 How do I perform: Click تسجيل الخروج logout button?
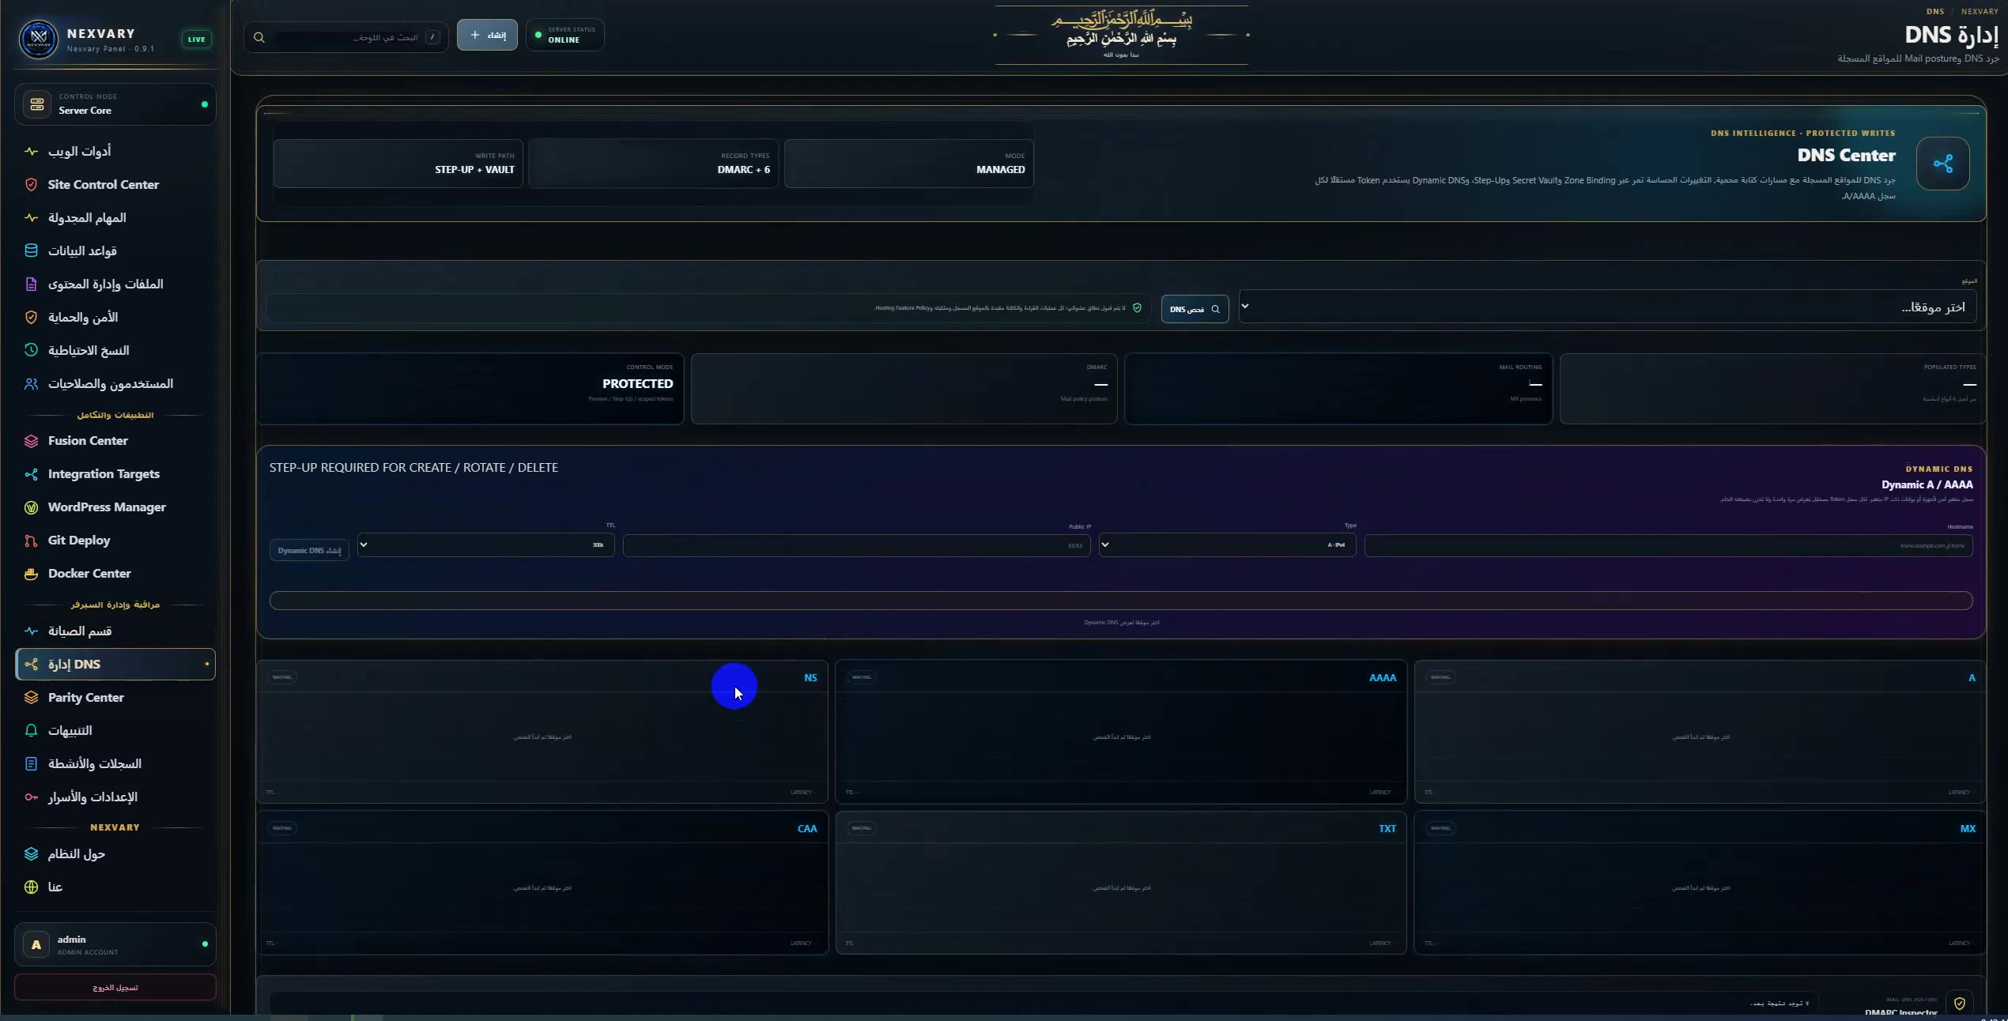click(115, 987)
